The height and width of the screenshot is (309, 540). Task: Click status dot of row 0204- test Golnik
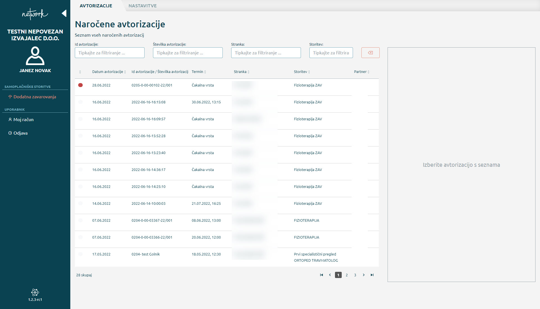coord(80,254)
